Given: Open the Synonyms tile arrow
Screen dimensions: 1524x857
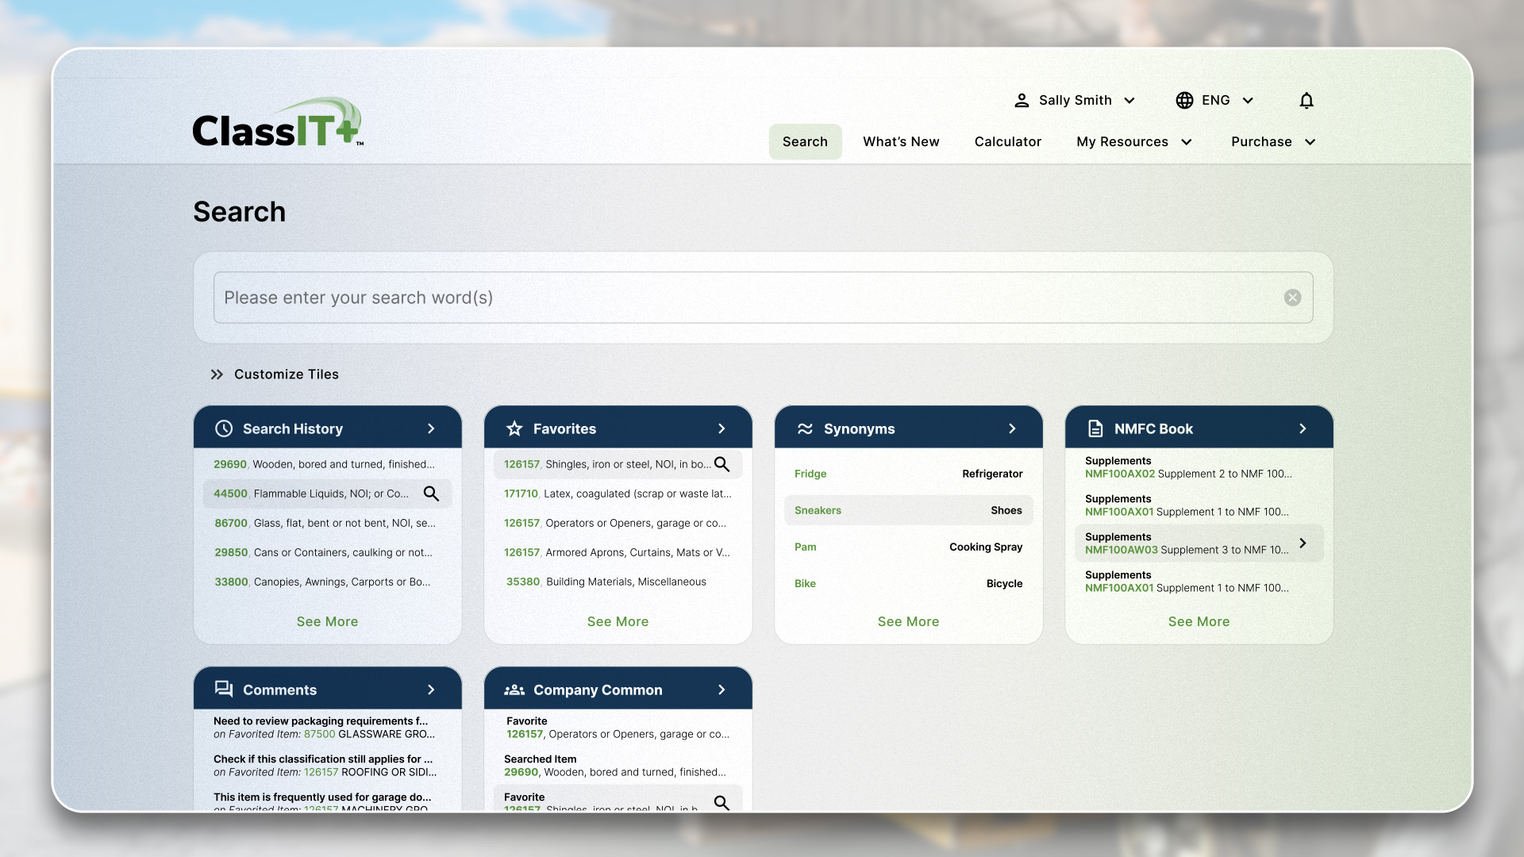Looking at the screenshot, I should click(1012, 428).
